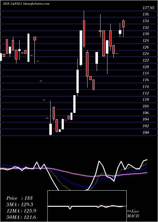
Task: Click the '12MA : 125.9' readout
Action: tap(21, 211)
